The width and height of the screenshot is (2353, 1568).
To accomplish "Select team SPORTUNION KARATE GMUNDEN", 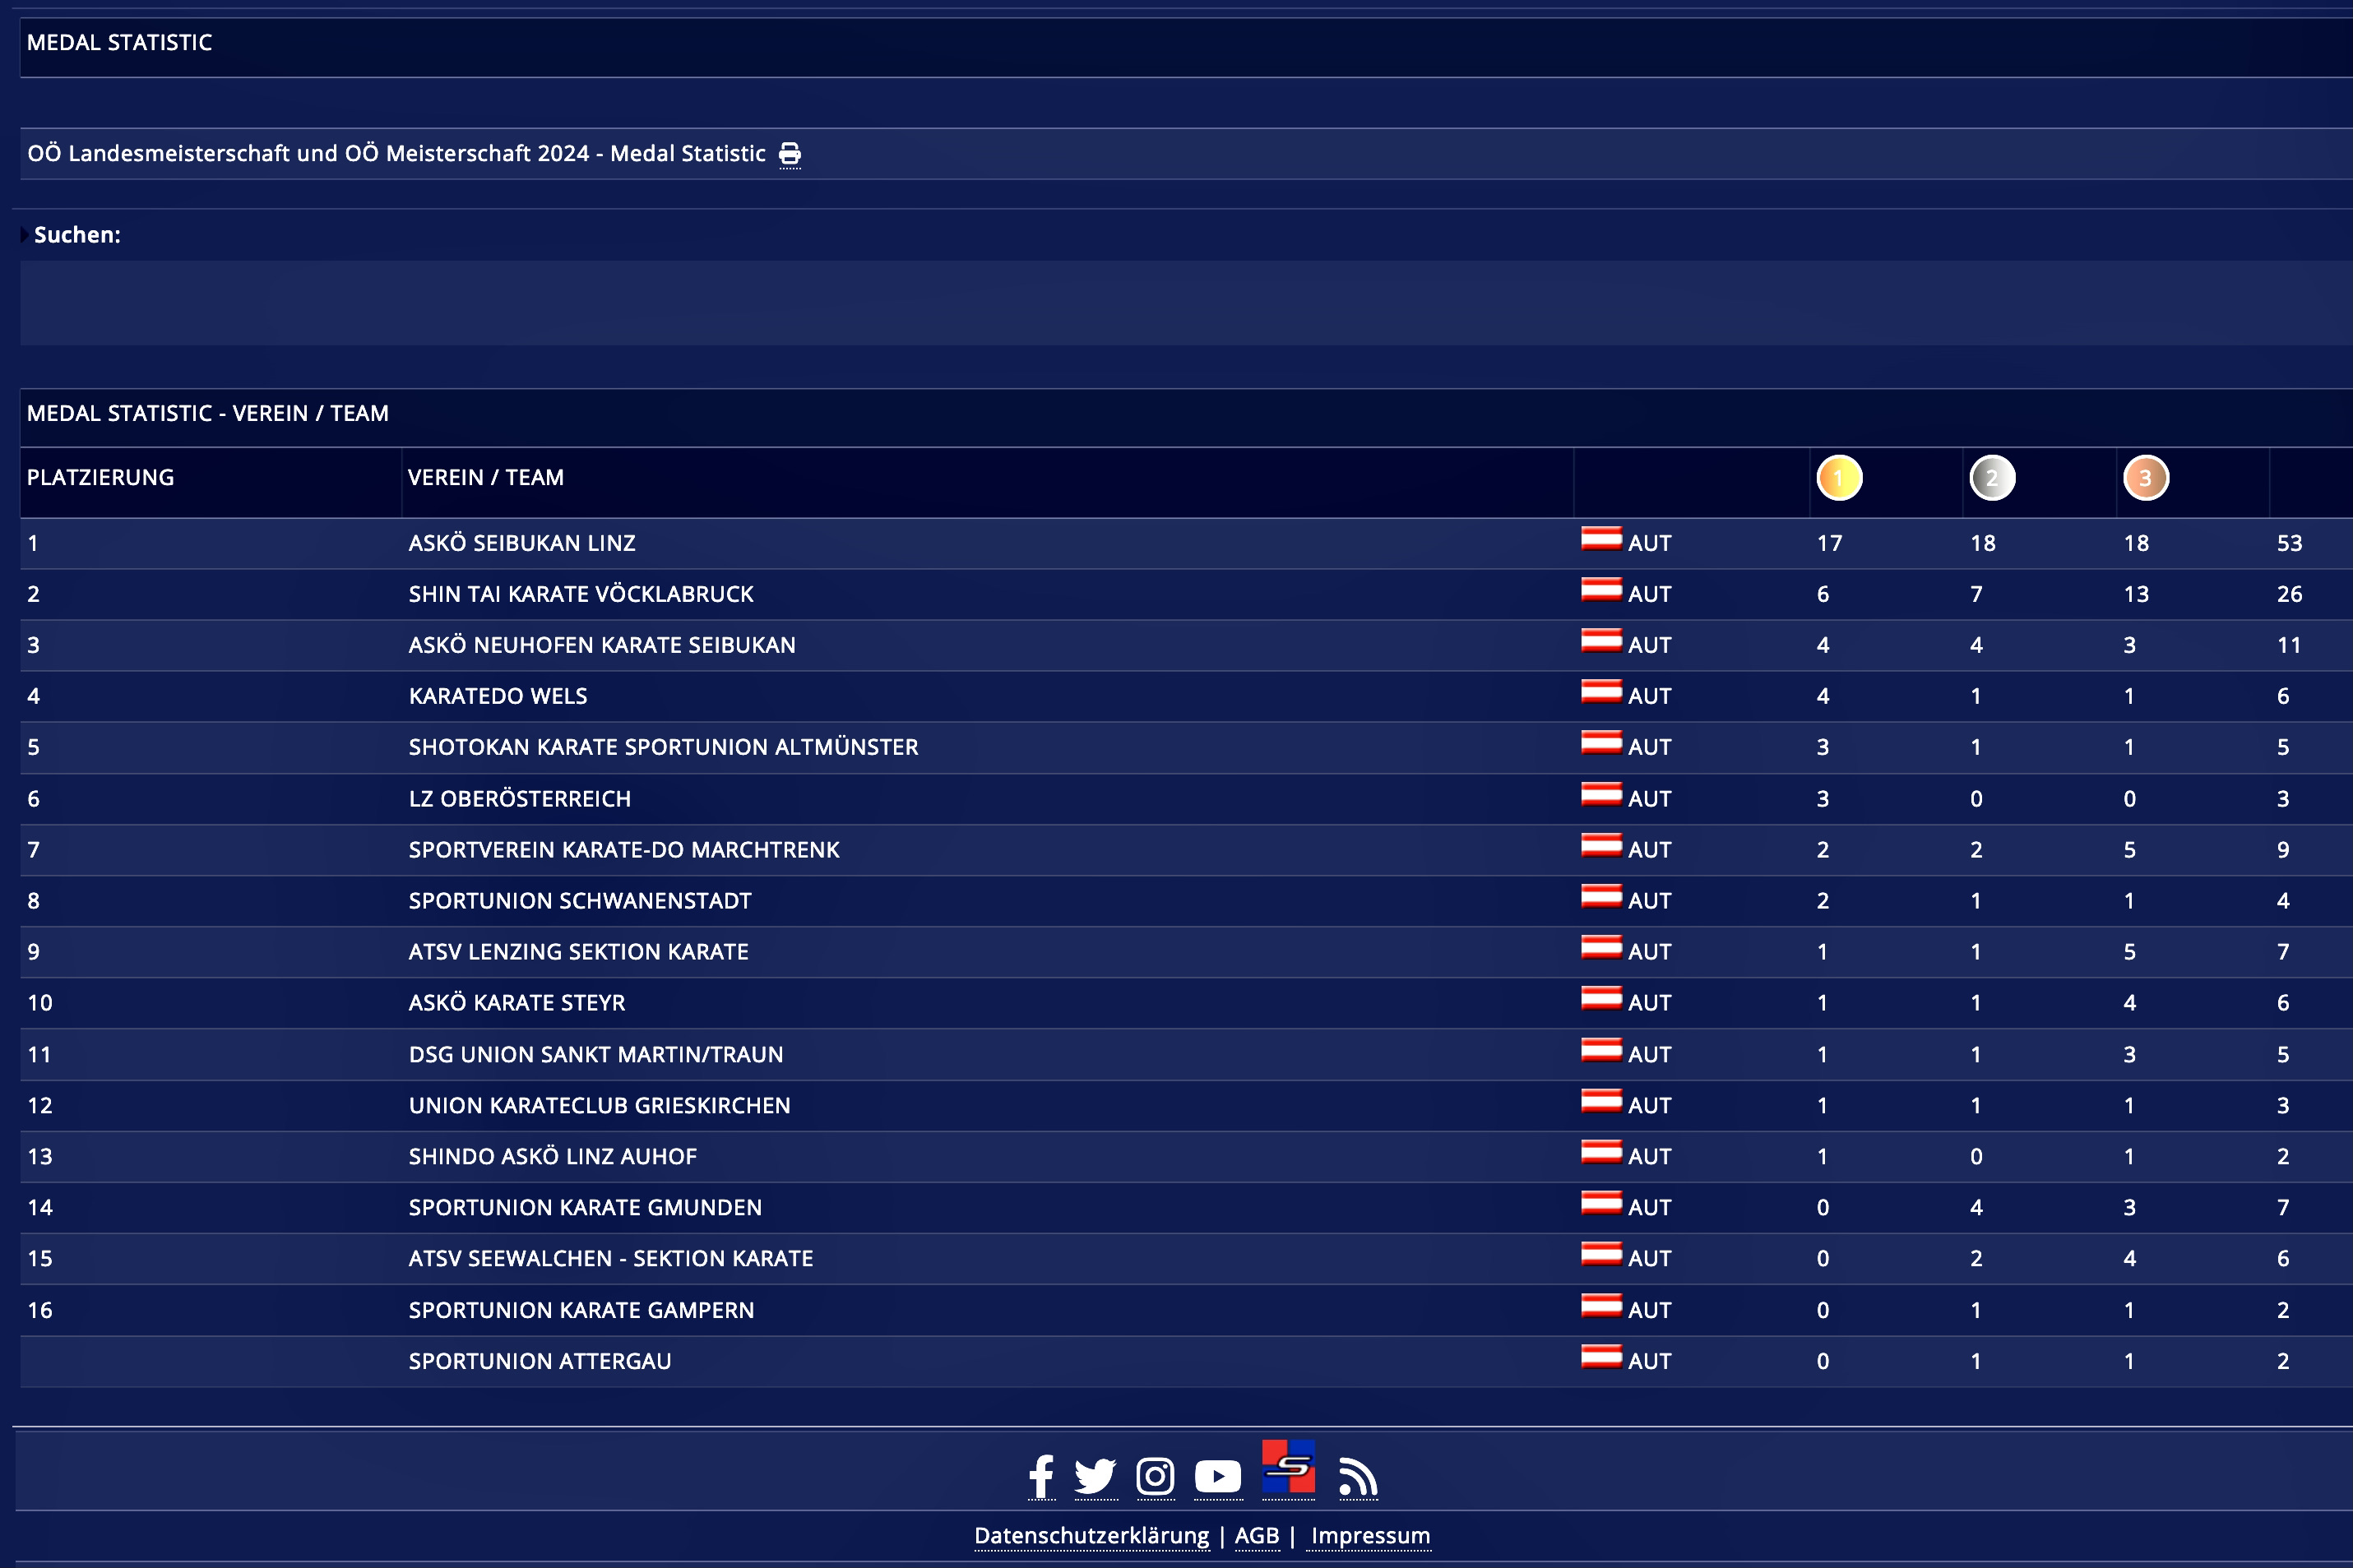I will [585, 1208].
